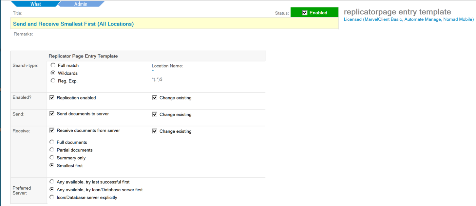Click the Status: label
The height and width of the screenshot is (206, 476).
(282, 13)
